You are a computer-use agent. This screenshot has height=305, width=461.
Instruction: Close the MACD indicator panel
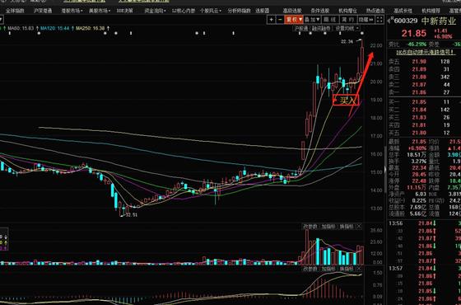click(x=359, y=269)
